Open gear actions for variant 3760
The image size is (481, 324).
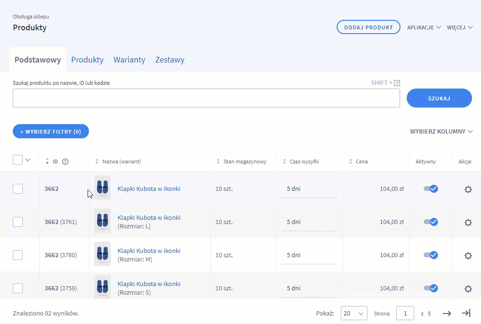tap(468, 256)
